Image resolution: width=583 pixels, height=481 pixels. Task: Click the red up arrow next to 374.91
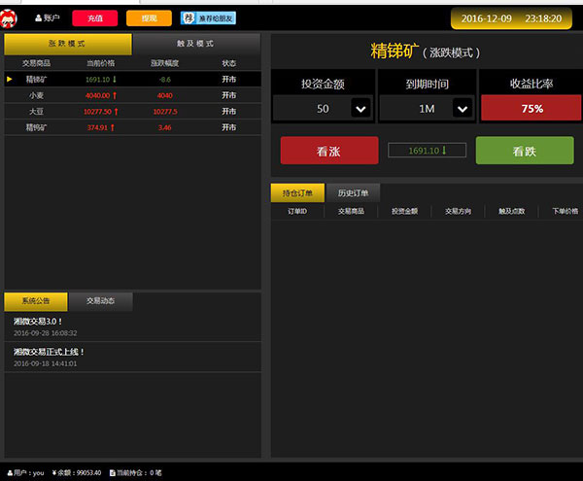pyautogui.click(x=113, y=127)
